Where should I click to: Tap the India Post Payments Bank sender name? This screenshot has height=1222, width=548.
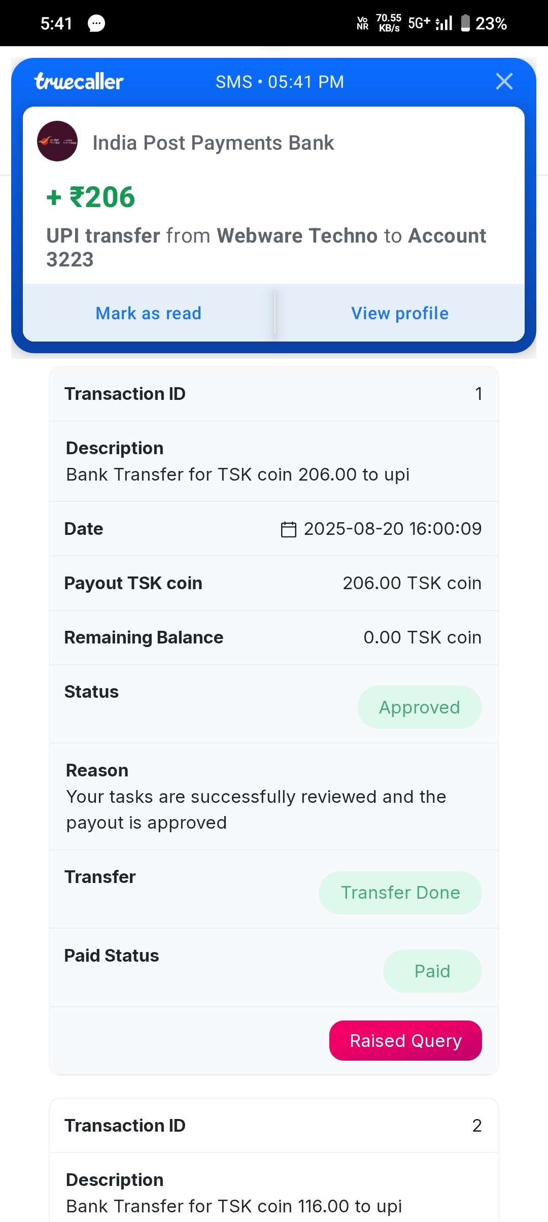pyautogui.click(x=213, y=143)
